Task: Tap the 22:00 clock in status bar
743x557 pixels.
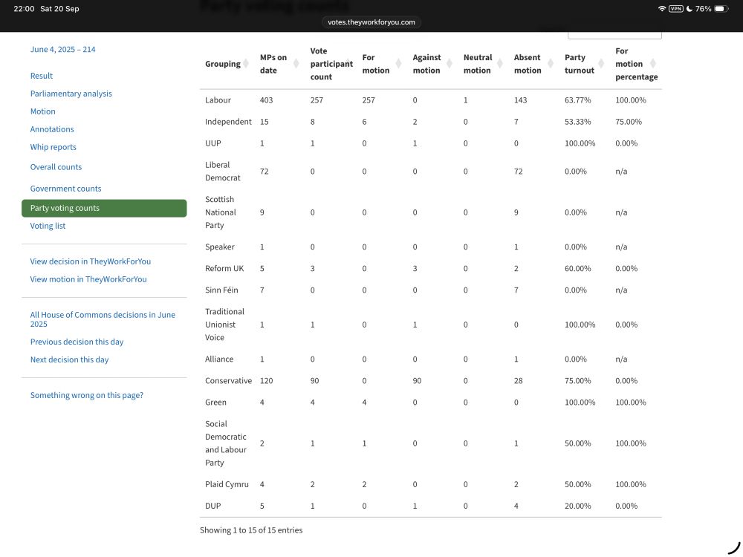Action: coord(24,8)
